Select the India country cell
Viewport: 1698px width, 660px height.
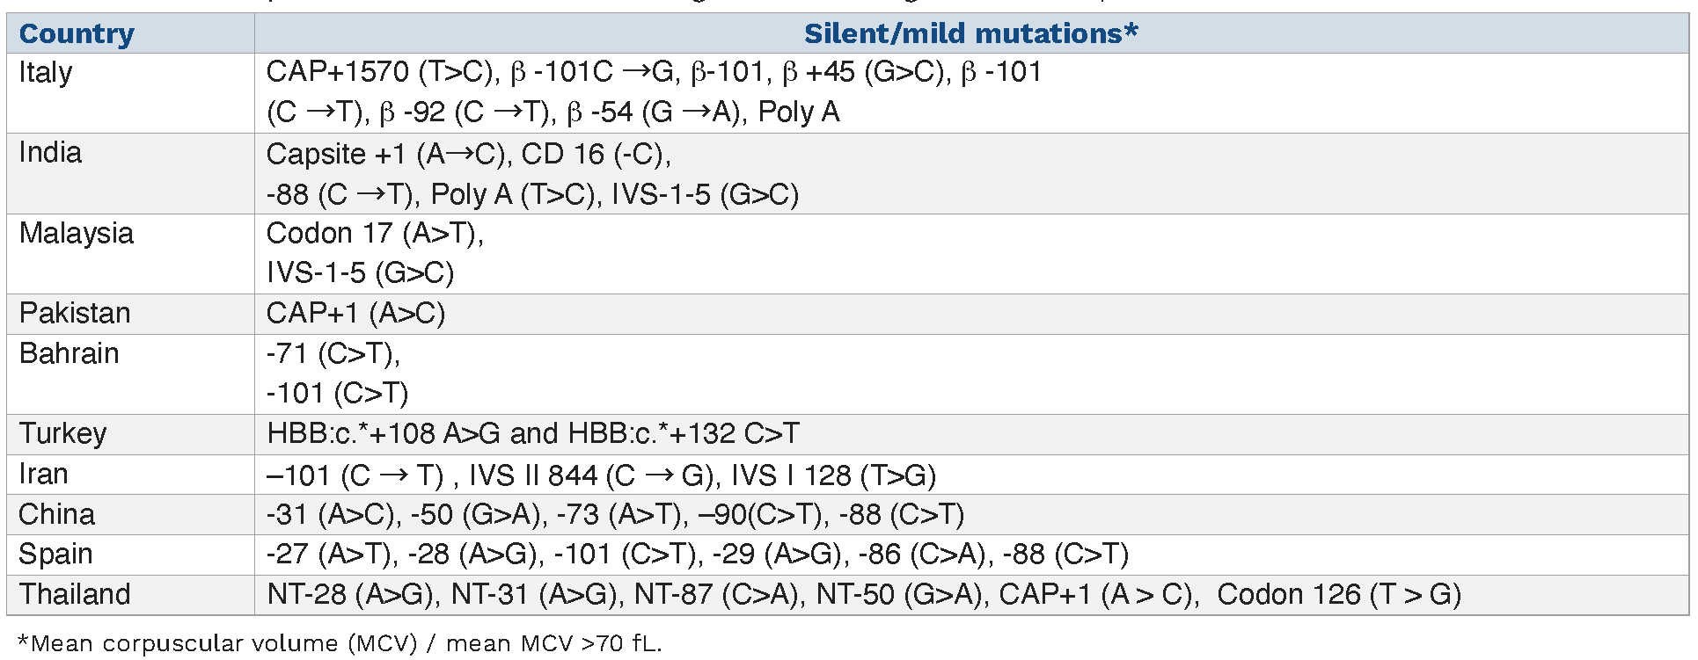[x=50, y=153]
